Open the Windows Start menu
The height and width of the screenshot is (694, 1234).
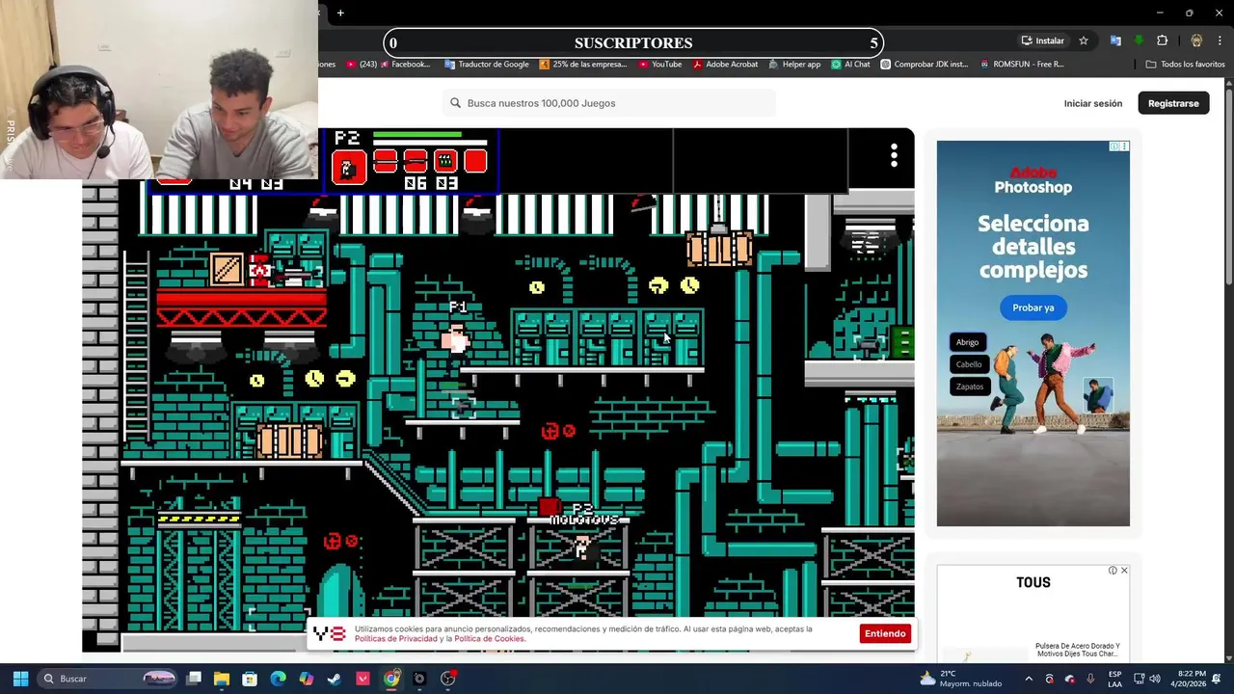pos(20,679)
